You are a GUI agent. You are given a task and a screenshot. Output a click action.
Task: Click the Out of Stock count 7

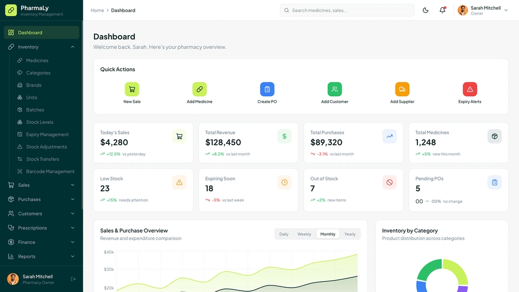click(x=312, y=188)
